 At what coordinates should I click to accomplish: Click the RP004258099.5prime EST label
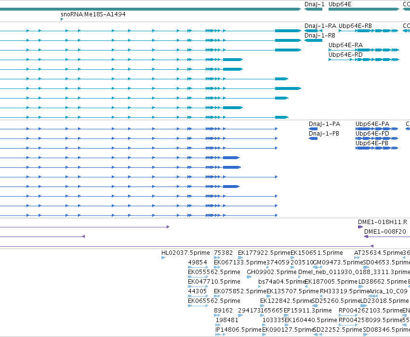tap(370, 320)
